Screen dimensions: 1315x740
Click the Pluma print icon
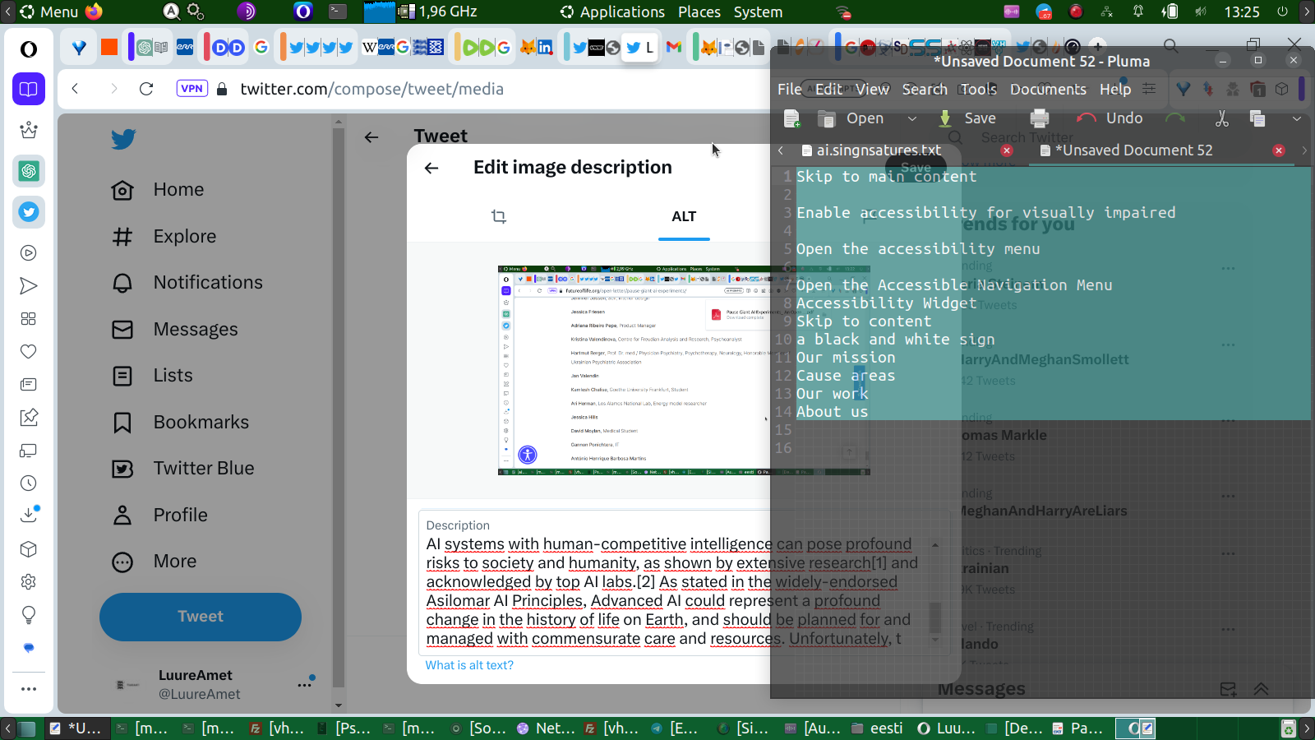coord(1040,118)
